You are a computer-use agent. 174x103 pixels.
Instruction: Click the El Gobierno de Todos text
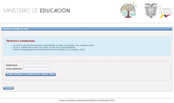pyautogui.click(x=165, y=9)
